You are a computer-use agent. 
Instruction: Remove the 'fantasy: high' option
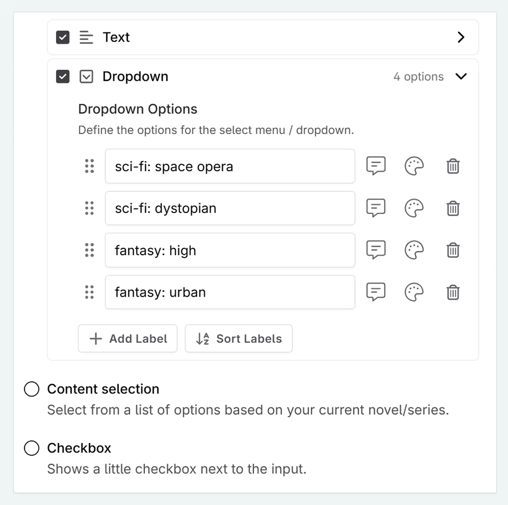pos(453,250)
